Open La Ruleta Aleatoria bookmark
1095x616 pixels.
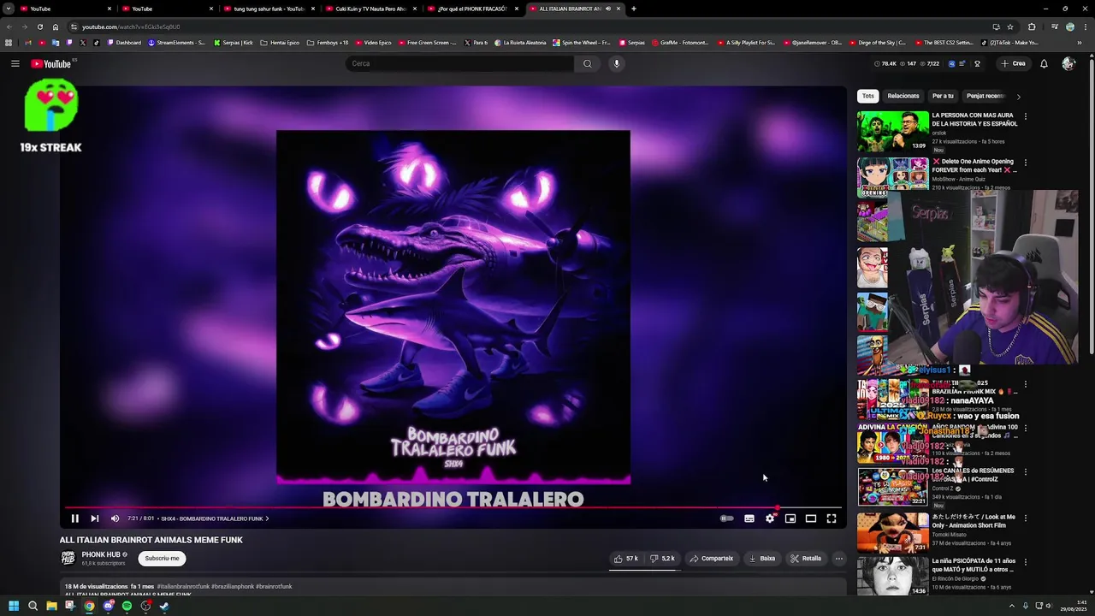[520, 42]
